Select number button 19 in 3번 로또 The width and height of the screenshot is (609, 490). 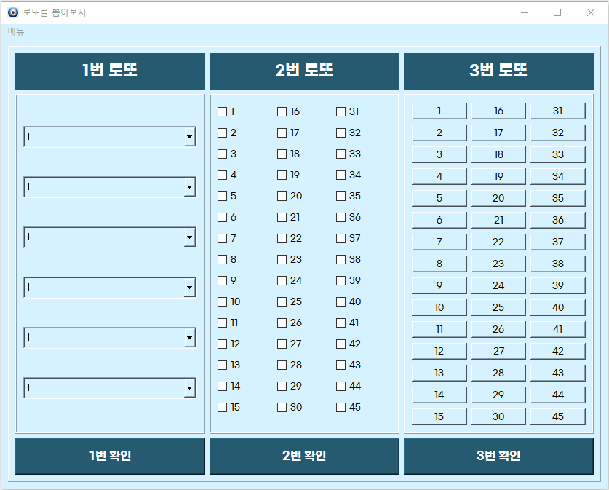click(498, 176)
